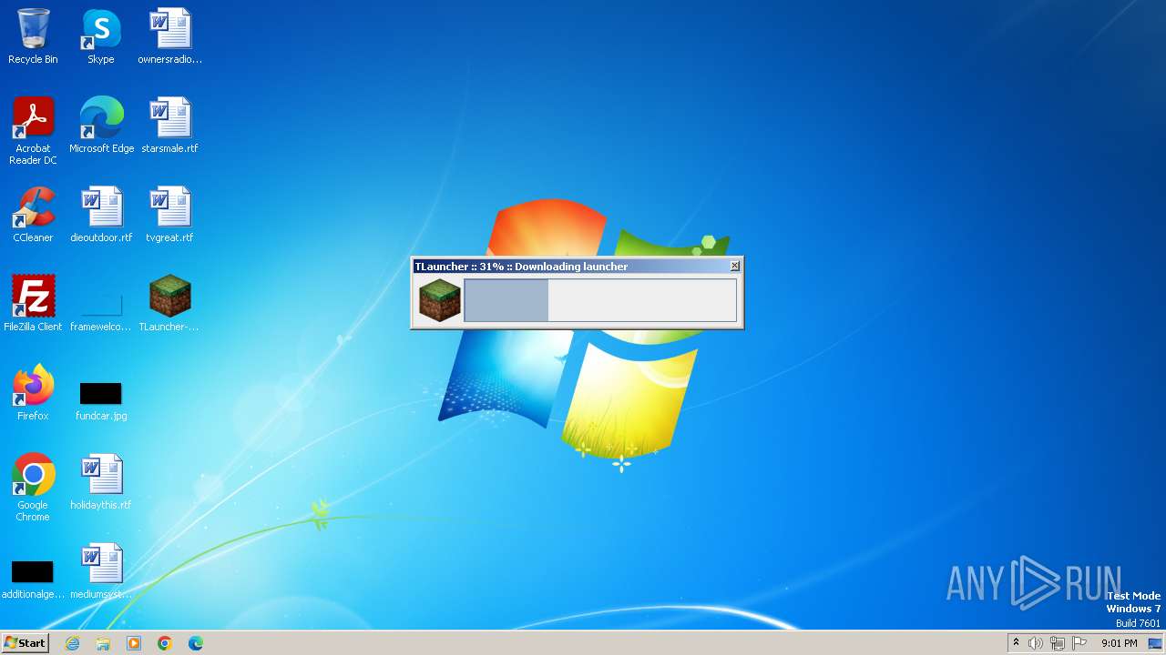Select the Firefox desktop shortcut
Viewport: 1166px width, 655px height.
pyautogui.click(x=33, y=393)
